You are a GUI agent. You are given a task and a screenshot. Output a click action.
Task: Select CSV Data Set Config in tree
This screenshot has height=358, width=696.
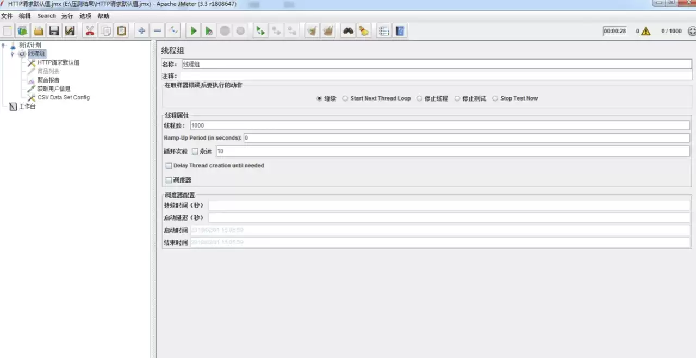tap(63, 97)
